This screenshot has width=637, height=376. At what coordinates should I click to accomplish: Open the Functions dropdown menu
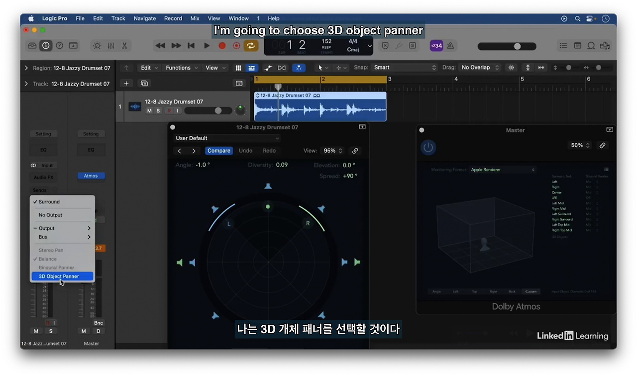tap(182, 68)
